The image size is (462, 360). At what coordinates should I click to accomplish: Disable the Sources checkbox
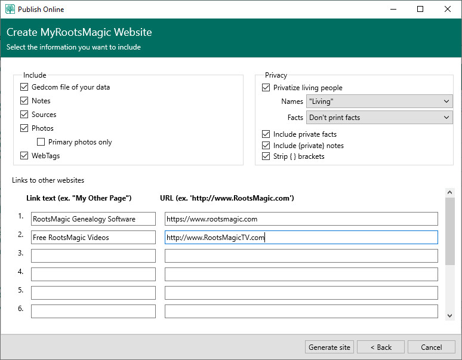coord(24,115)
